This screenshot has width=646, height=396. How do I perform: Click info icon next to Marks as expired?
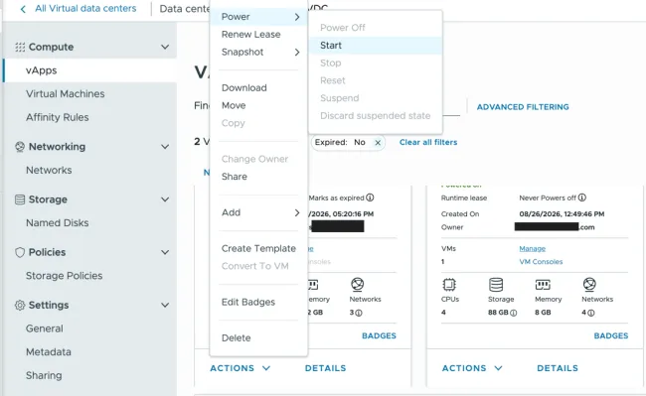[370, 198]
